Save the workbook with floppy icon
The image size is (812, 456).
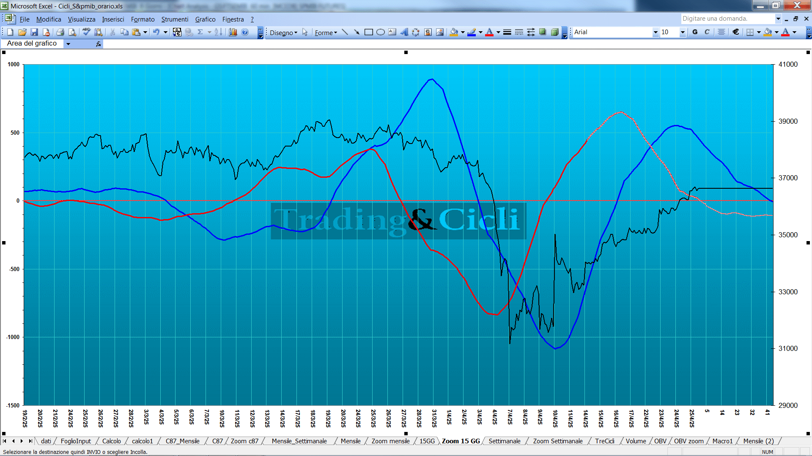(34, 32)
